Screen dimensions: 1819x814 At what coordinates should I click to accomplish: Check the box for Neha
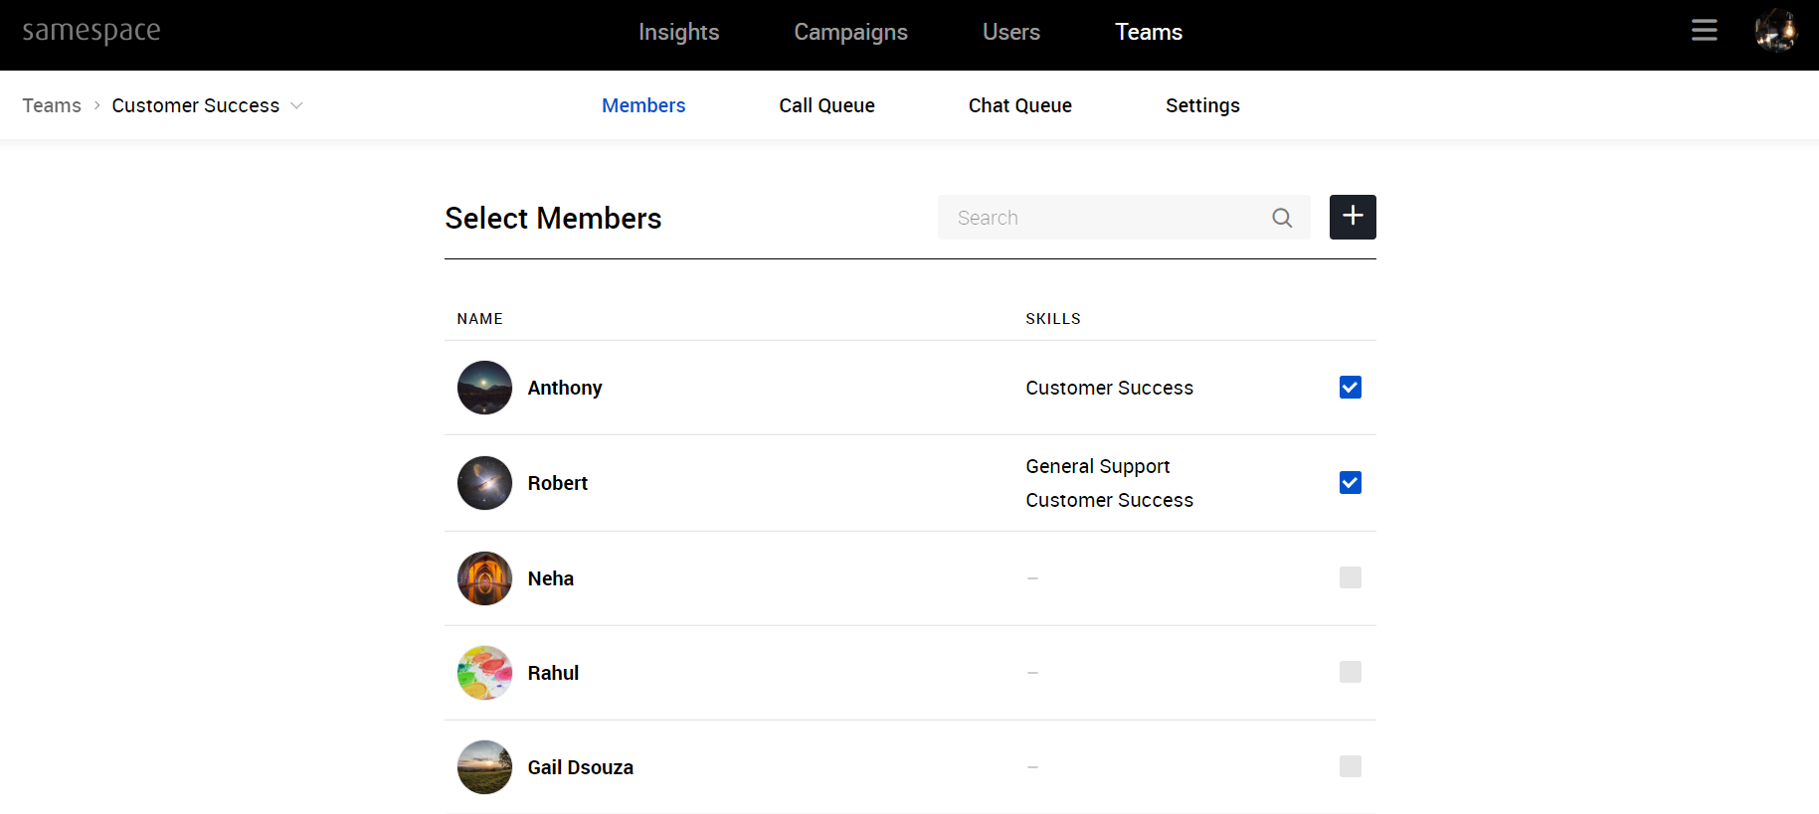coord(1350,577)
